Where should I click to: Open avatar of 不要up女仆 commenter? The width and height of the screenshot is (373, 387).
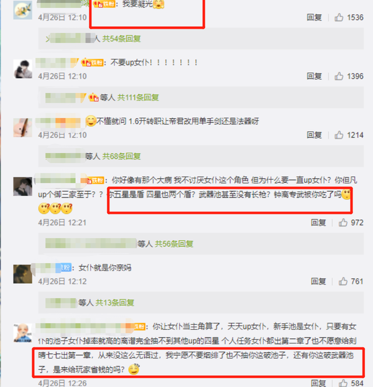click(x=23, y=69)
